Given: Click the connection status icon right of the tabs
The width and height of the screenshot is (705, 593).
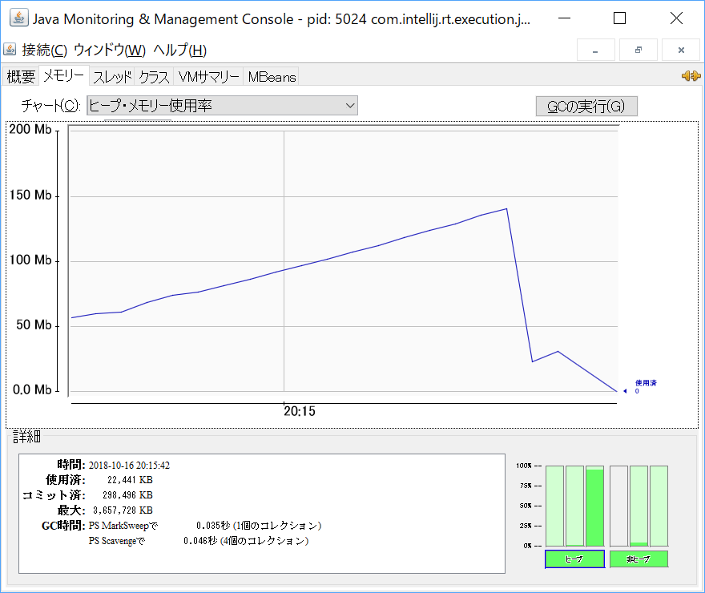Looking at the screenshot, I should coord(691,76).
